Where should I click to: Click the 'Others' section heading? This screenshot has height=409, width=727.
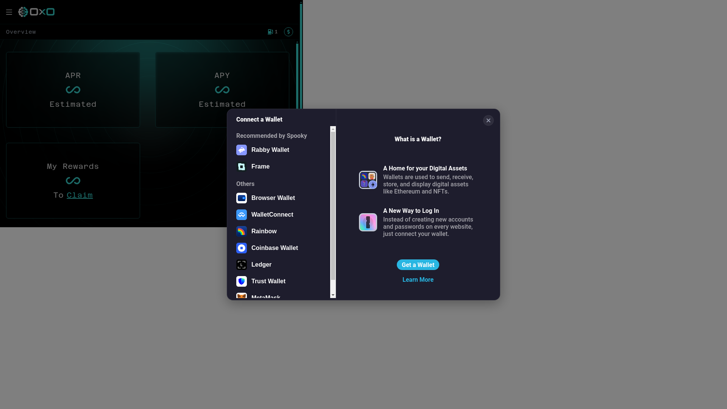(x=245, y=184)
